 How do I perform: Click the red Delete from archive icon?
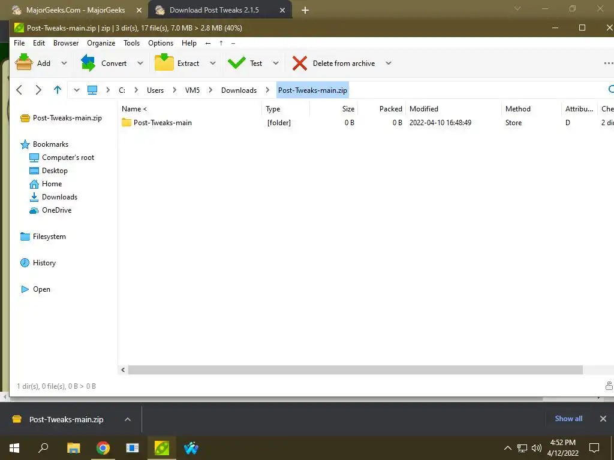pos(300,63)
